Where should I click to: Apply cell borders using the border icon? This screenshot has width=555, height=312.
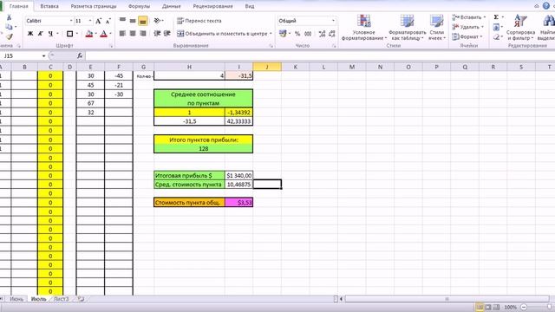[x=69, y=34]
